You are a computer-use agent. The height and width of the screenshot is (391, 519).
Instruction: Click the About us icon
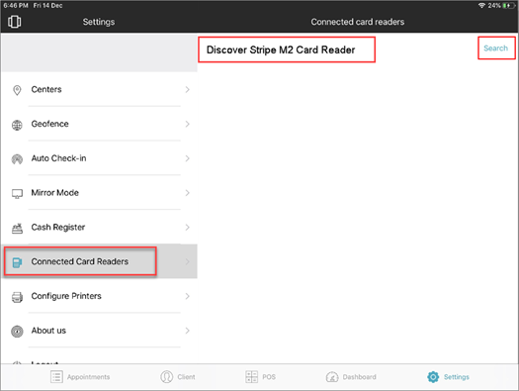point(17,332)
